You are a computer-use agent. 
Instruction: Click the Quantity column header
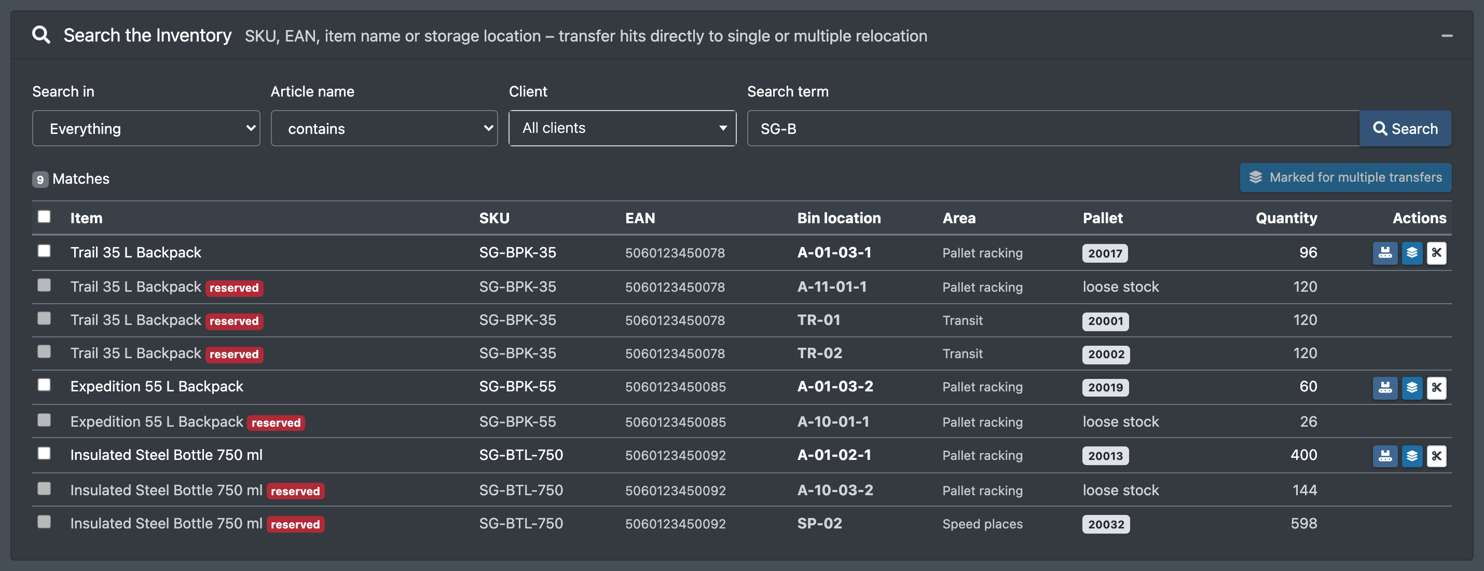click(x=1286, y=219)
